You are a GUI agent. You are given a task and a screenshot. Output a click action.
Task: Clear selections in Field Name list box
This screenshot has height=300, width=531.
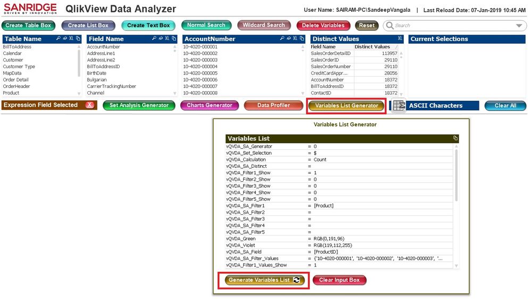161,38
